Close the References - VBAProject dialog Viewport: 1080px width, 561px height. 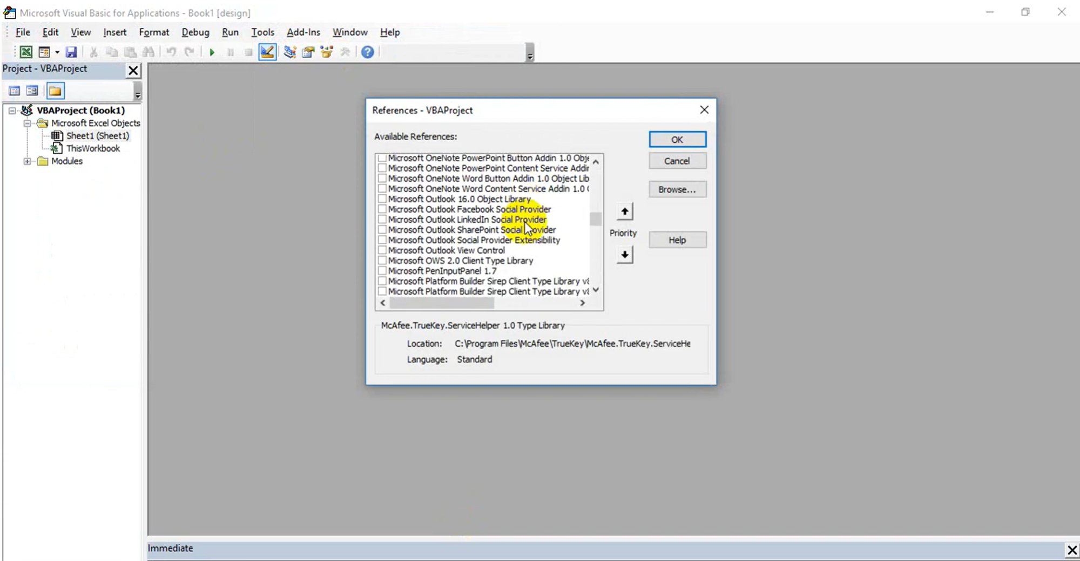704,110
